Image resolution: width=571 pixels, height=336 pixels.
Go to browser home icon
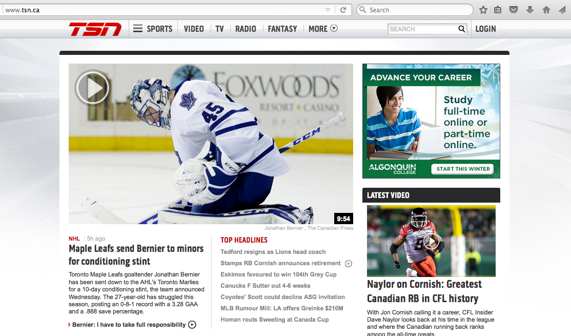(x=546, y=10)
